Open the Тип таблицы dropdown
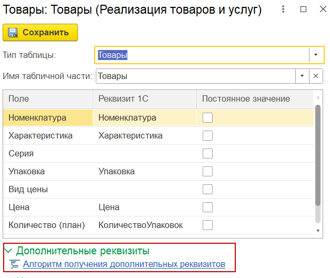The width and height of the screenshot is (330, 278). click(315, 55)
